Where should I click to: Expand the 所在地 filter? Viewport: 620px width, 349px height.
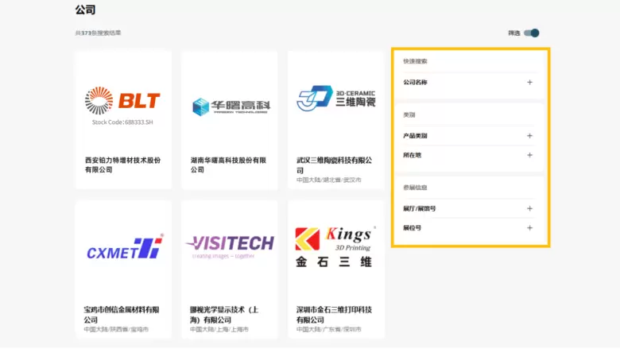pos(468,155)
